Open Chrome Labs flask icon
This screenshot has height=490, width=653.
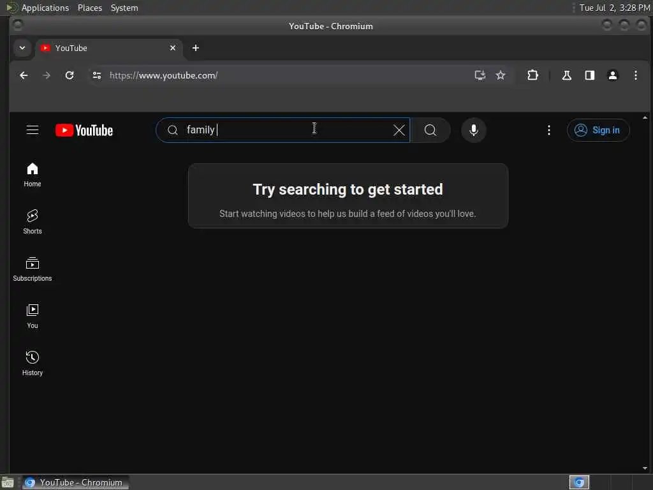pyautogui.click(x=566, y=75)
